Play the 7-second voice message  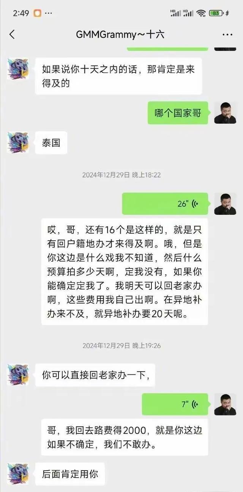[x=175, y=404]
